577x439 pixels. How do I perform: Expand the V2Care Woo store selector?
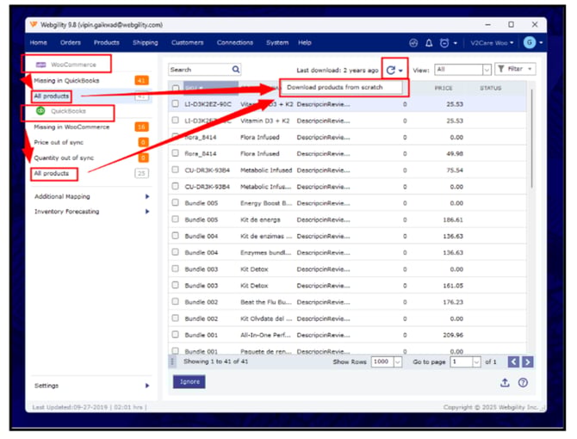pos(491,42)
